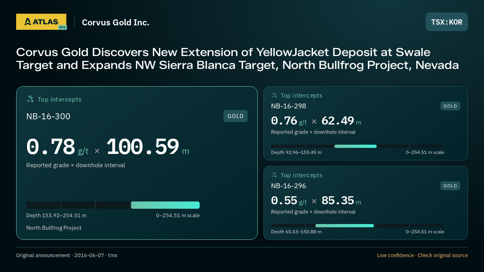Click scale label in NB-16-296 card
Screen dimensions: 484x272
pyautogui.click(x=425, y=232)
